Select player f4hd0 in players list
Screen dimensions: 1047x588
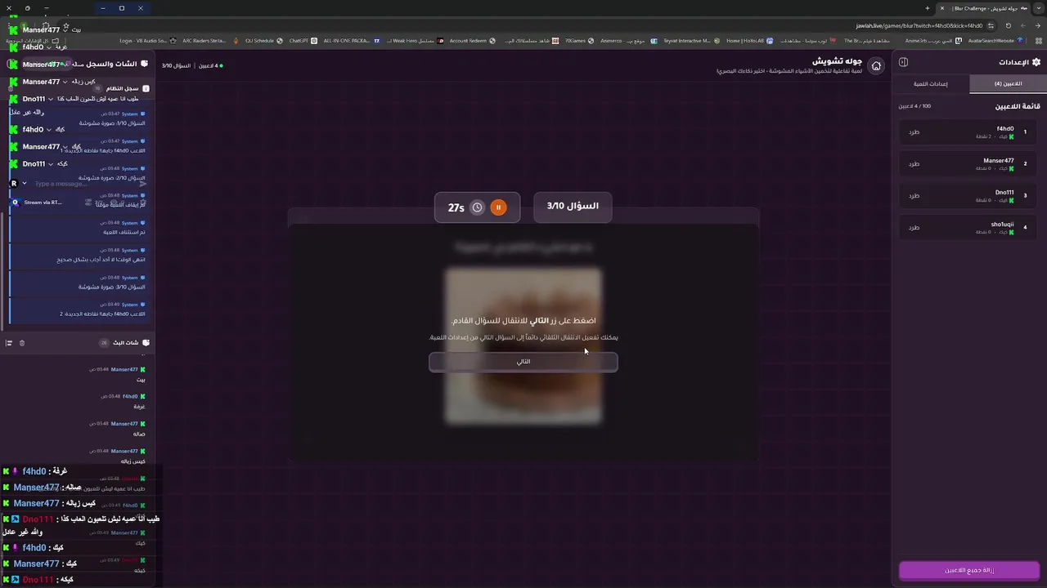coord(969,131)
